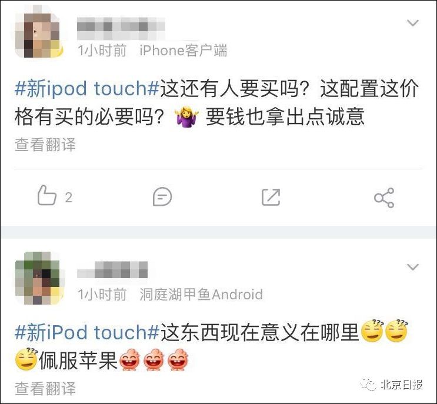Open the second poster's blurred username

112,270
